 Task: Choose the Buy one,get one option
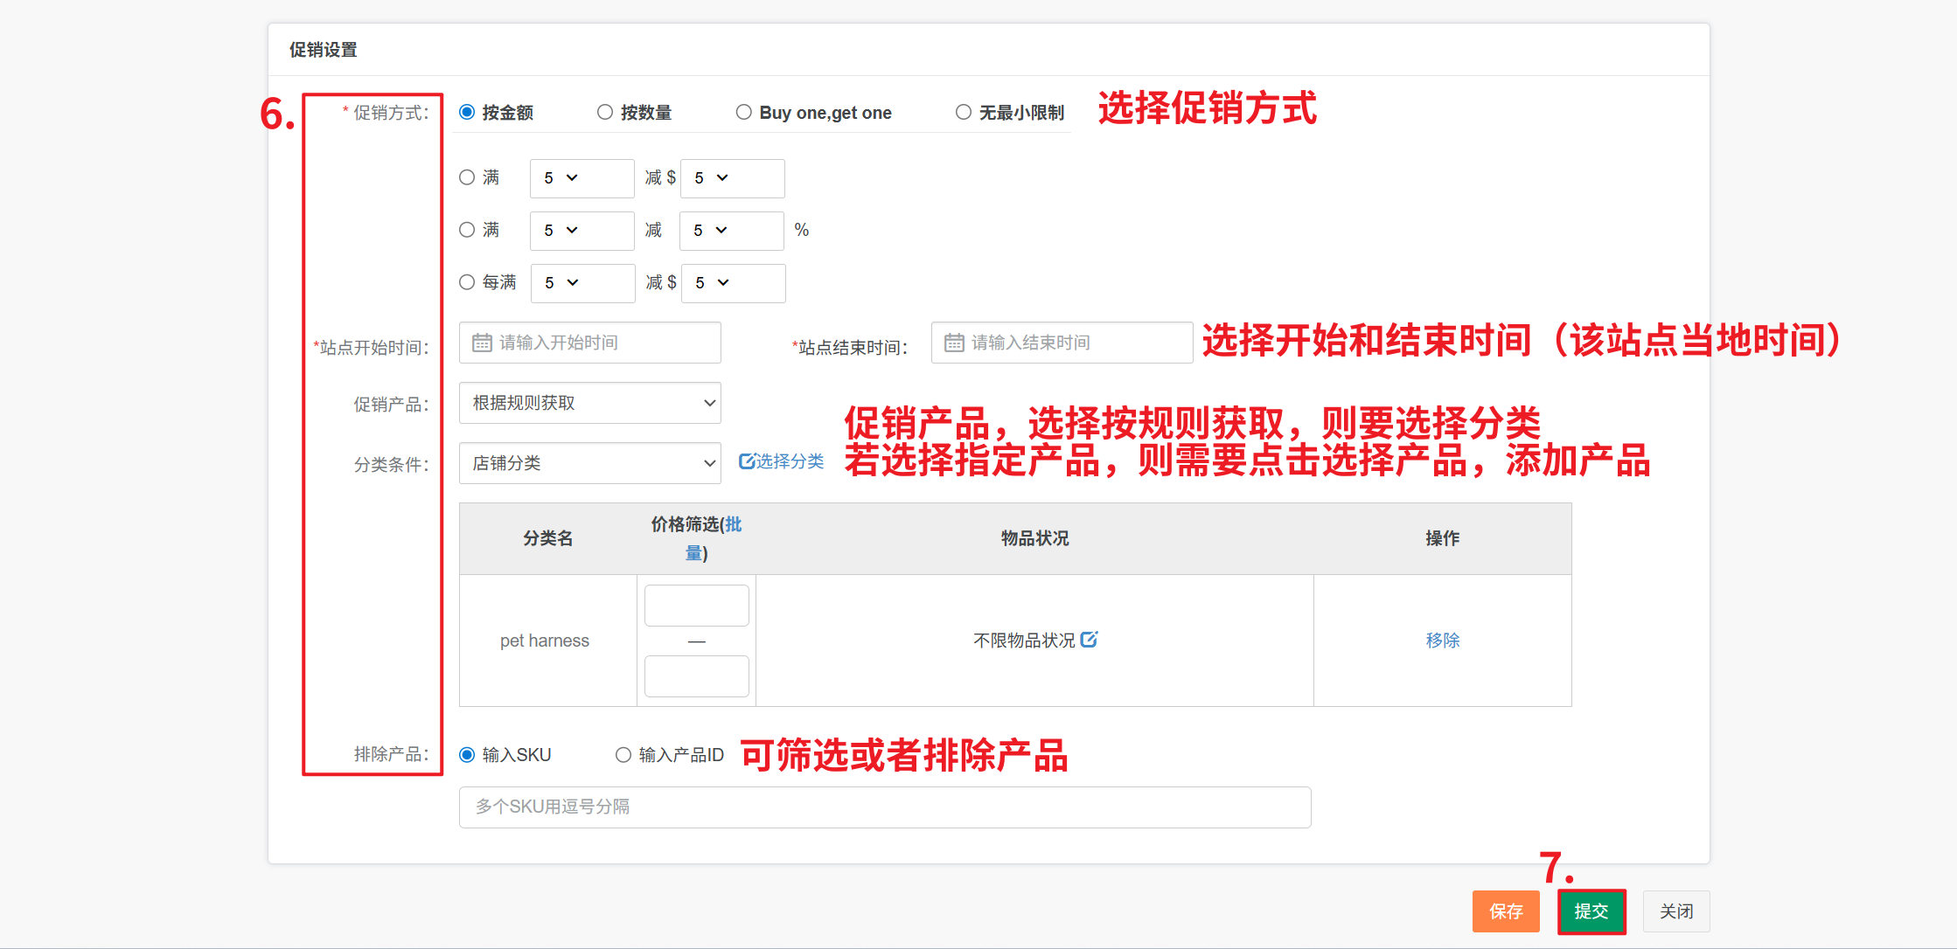click(x=744, y=112)
